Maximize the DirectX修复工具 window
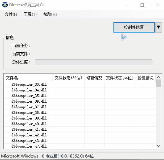The width and height of the screenshot is (164, 160). pyautogui.click(x=142, y=5)
